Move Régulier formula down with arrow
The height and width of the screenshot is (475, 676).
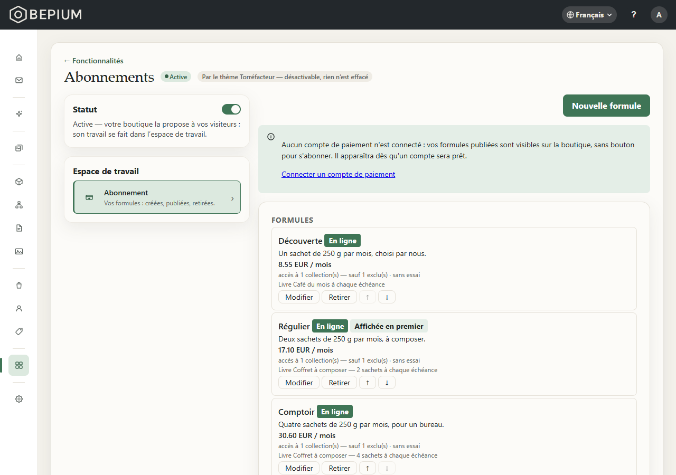coord(387,383)
